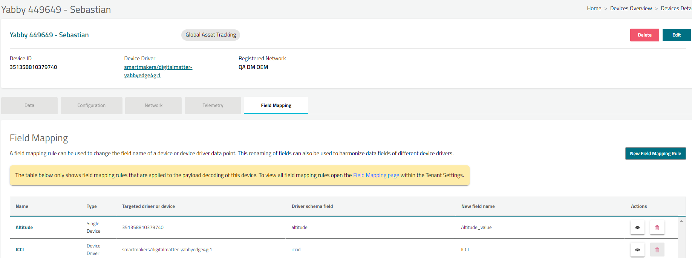
Task: View the Altitude field mapping rule
Action: pos(637,227)
